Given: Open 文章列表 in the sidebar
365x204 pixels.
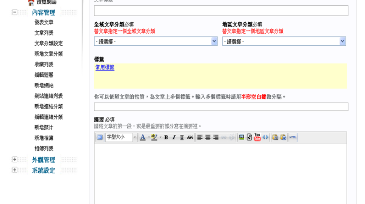Looking at the screenshot, I should [x=44, y=33].
